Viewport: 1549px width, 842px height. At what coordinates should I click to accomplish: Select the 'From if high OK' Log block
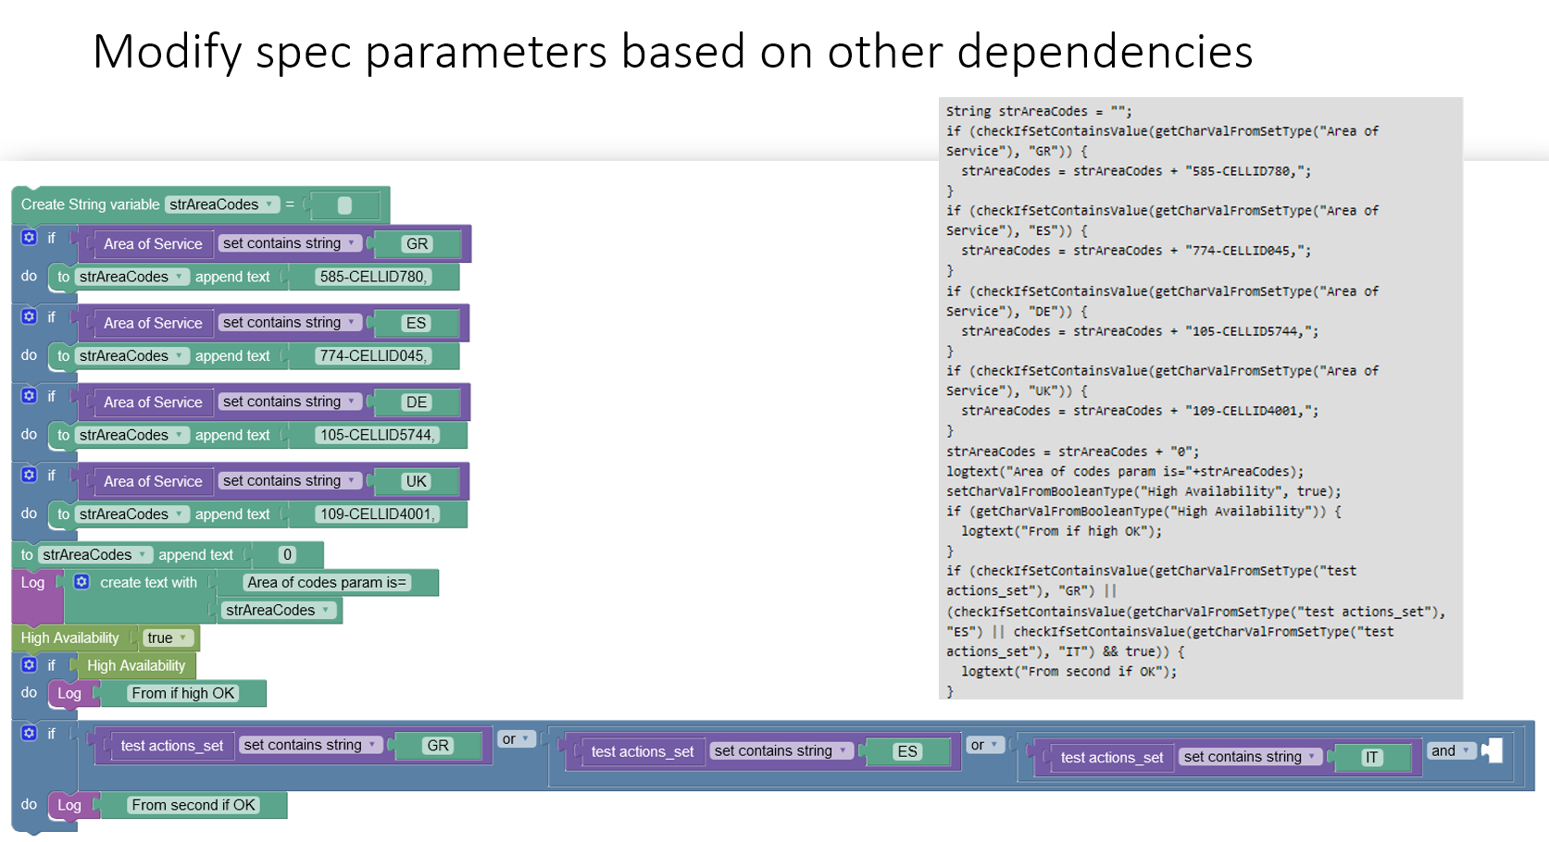tap(69, 693)
